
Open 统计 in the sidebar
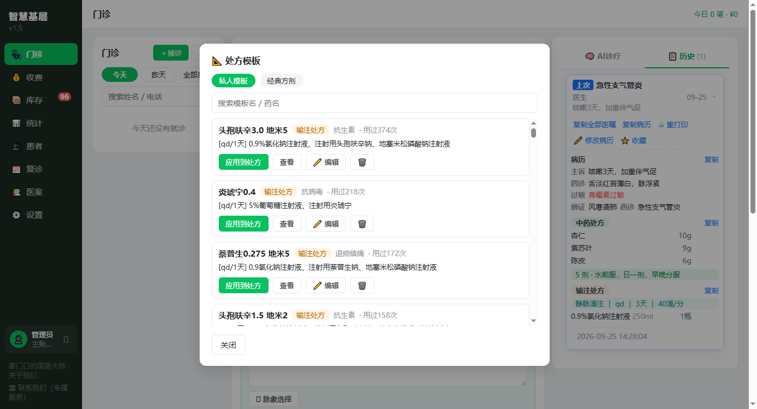tap(41, 123)
